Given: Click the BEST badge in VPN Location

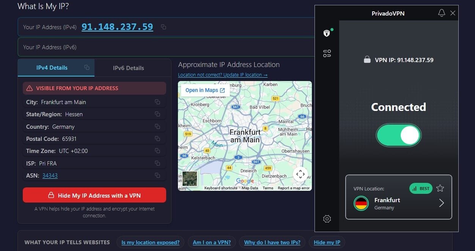Looking at the screenshot, I should point(421,188).
